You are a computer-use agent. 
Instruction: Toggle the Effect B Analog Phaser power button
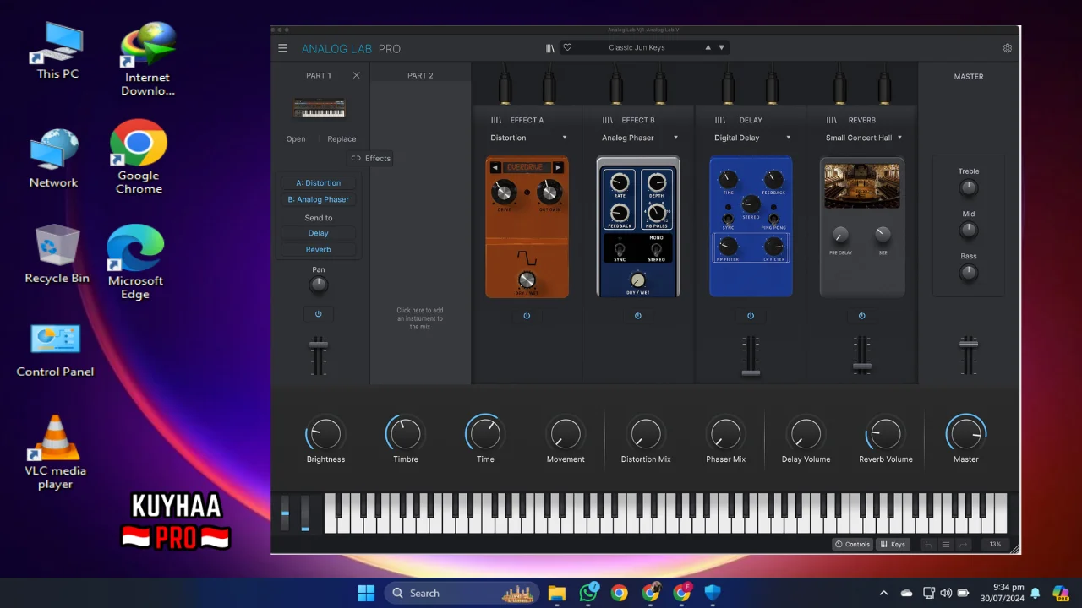(638, 316)
